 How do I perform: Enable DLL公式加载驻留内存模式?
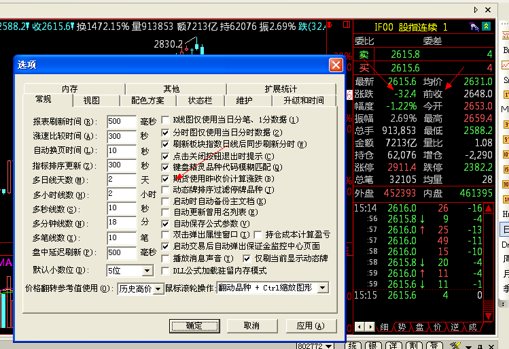[x=165, y=271]
